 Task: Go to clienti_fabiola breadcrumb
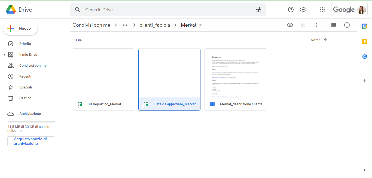155,25
